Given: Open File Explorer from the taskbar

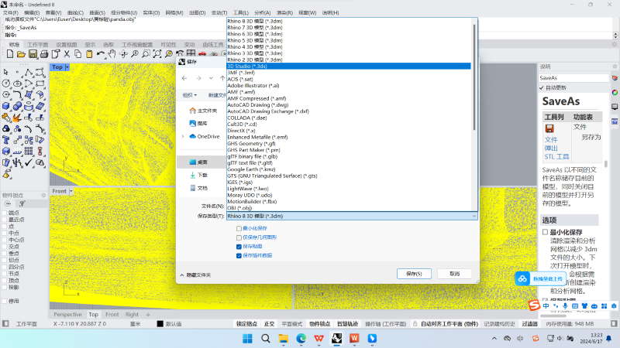Looking at the screenshot, I should [x=283, y=339].
